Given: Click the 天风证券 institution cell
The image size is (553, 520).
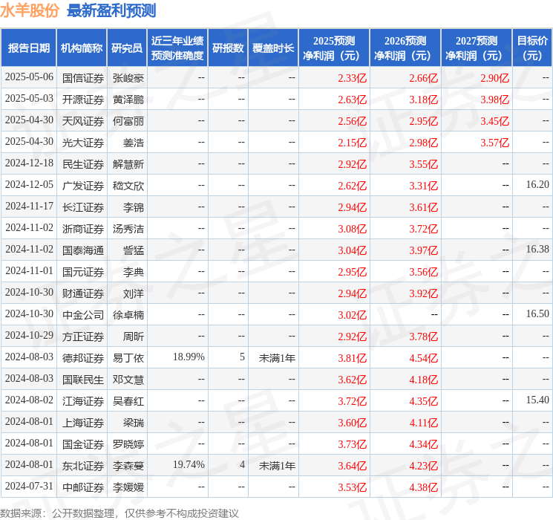Looking at the screenshot, I should click(83, 121).
